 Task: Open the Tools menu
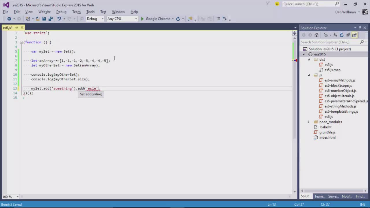(x=90, y=12)
